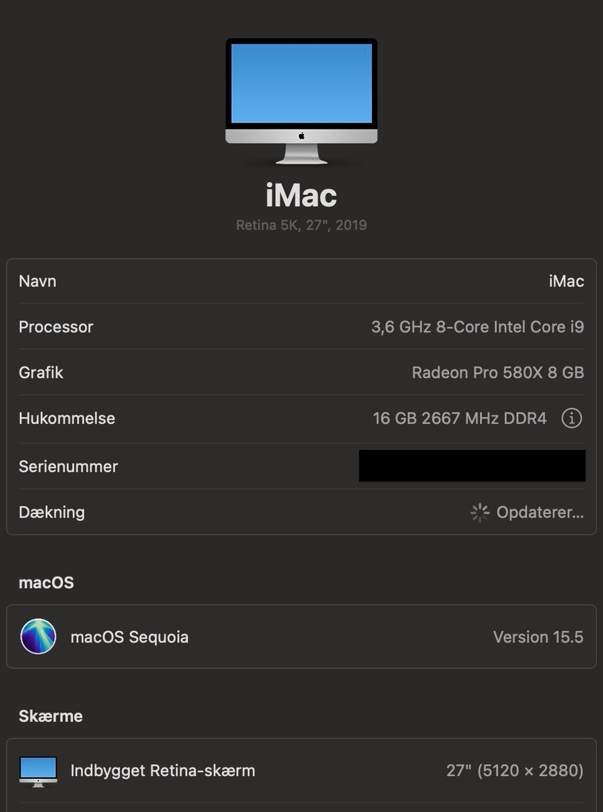Click the macOS Sequoia label
The height and width of the screenshot is (812, 603).
coord(129,637)
